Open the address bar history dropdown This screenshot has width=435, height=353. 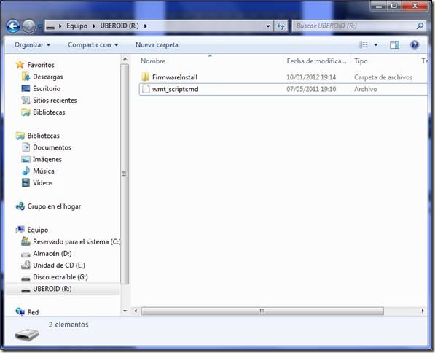point(268,26)
